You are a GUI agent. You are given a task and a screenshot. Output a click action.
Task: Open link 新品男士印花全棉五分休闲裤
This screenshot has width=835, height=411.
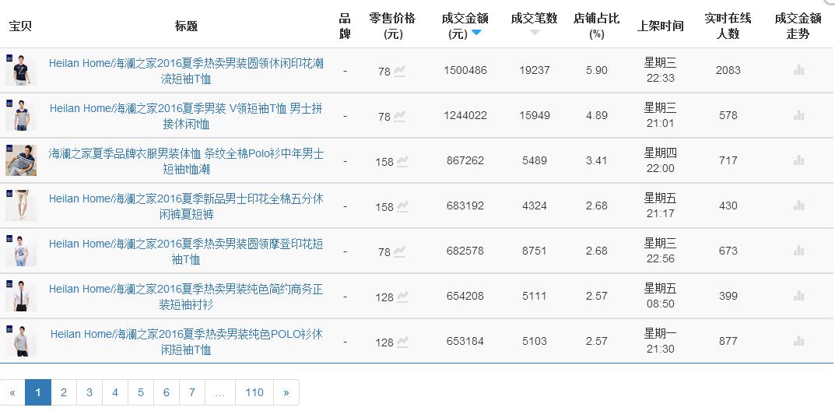(186, 206)
